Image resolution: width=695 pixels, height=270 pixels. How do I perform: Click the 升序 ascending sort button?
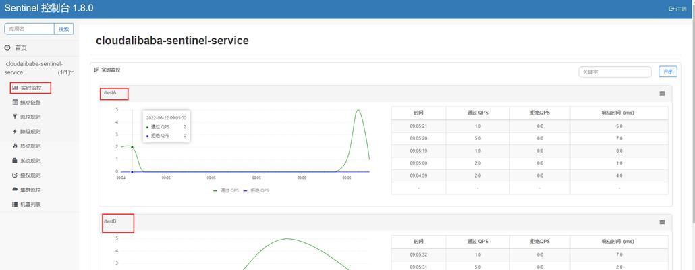click(x=668, y=72)
